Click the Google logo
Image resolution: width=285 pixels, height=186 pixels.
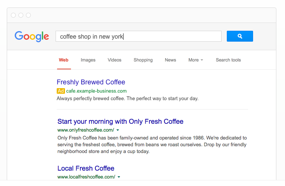[x=32, y=36]
